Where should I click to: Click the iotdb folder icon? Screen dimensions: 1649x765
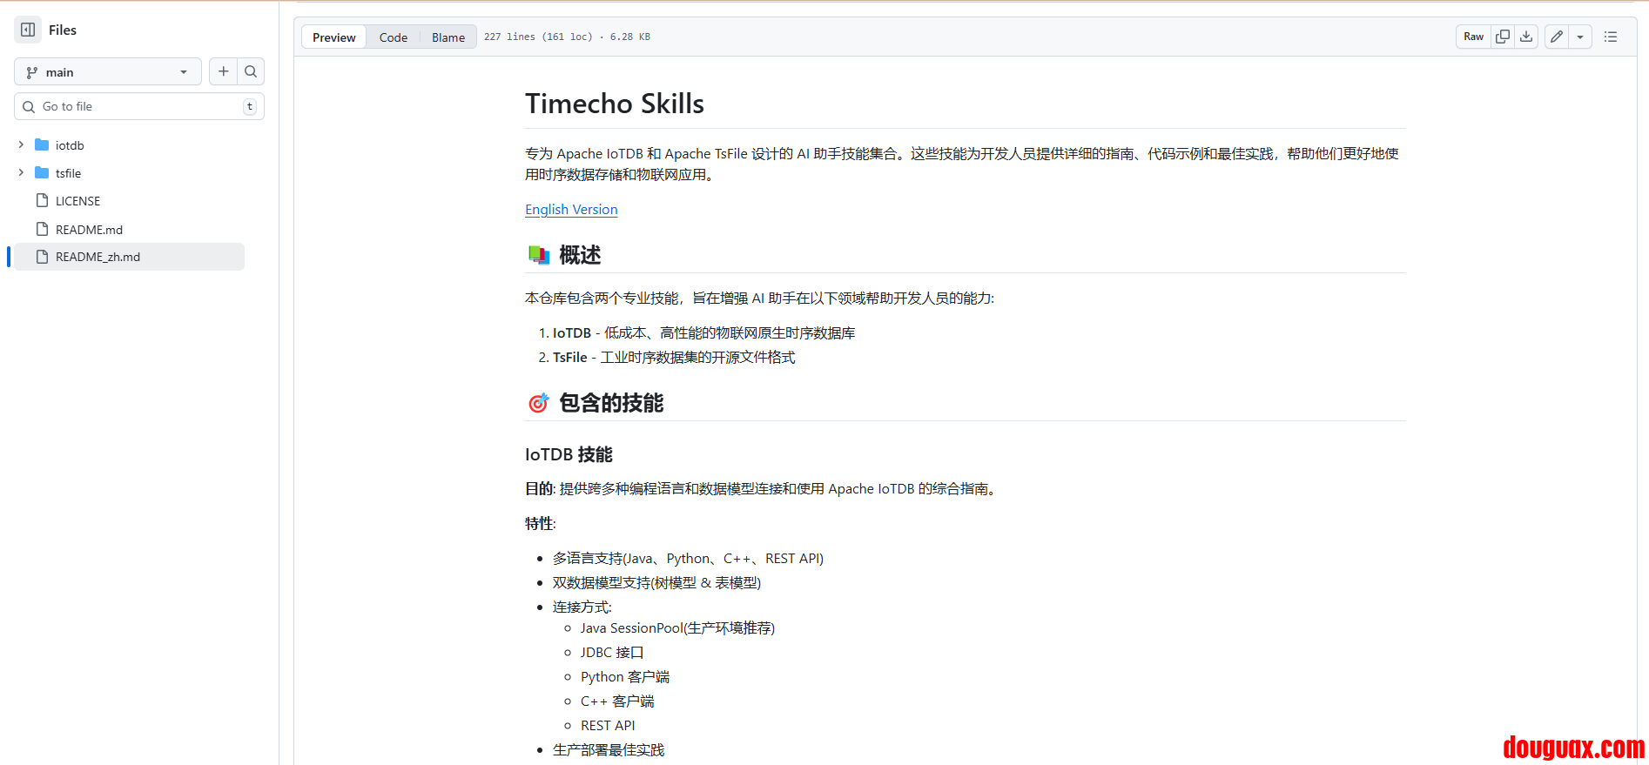point(42,145)
